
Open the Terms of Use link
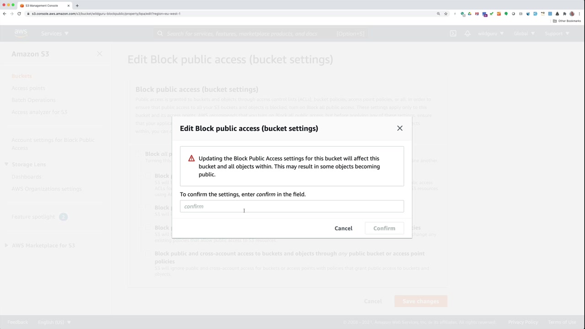(x=562, y=322)
